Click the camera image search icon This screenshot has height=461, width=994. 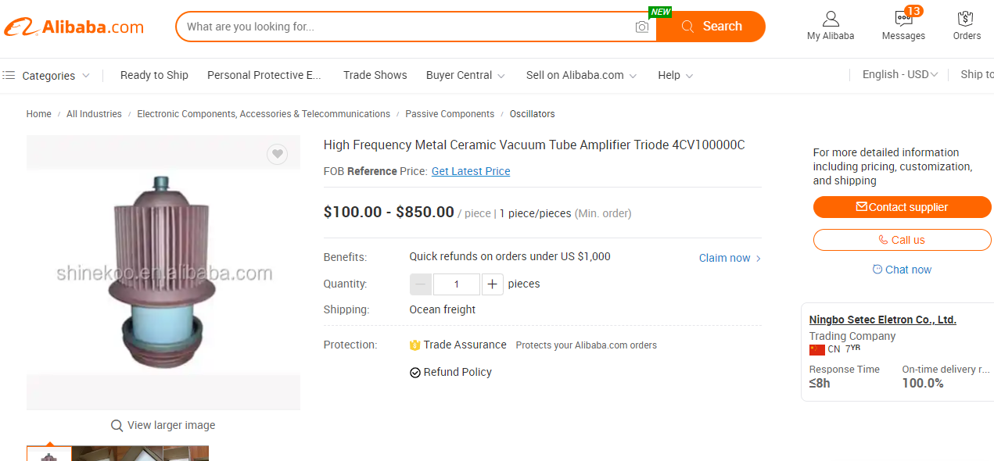click(x=642, y=27)
